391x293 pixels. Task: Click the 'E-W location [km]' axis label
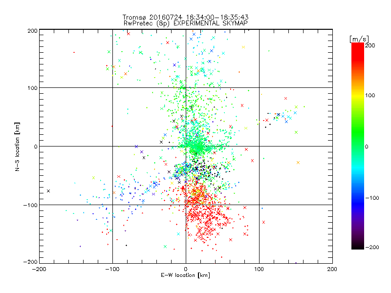click(185, 275)
